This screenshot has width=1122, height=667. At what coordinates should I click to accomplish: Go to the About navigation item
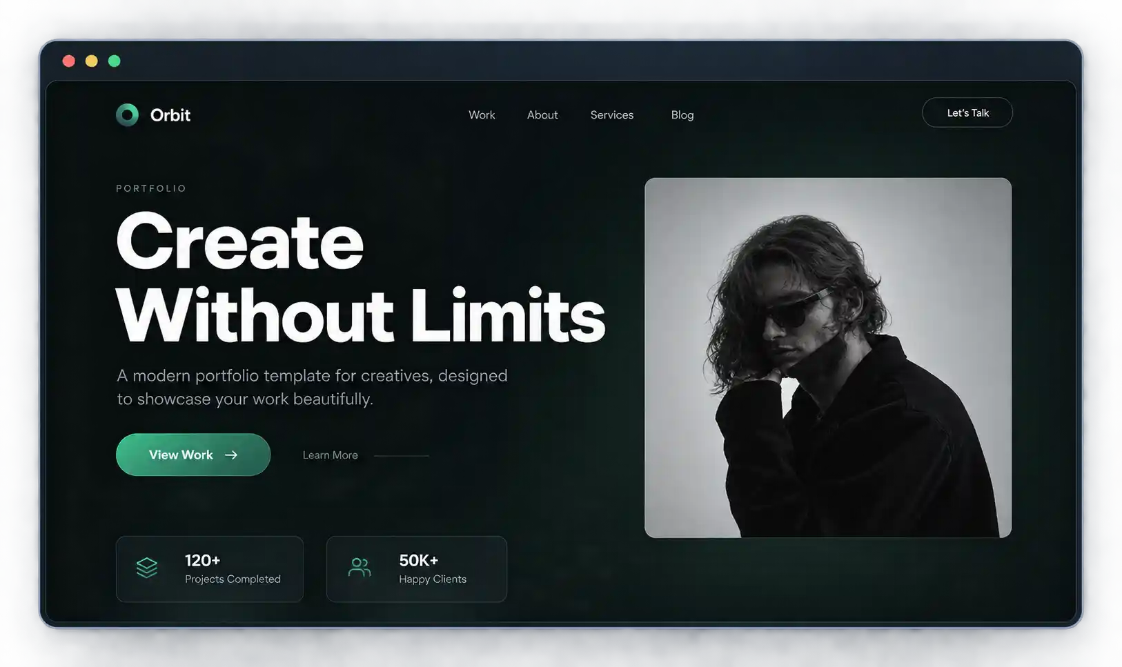point(542,115)
